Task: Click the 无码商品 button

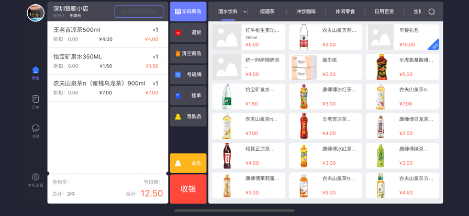Action: [188, 11]
